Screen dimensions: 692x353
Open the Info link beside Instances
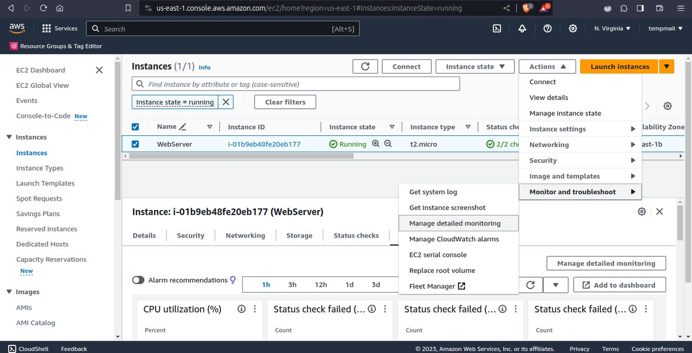[x=205, y=68]
